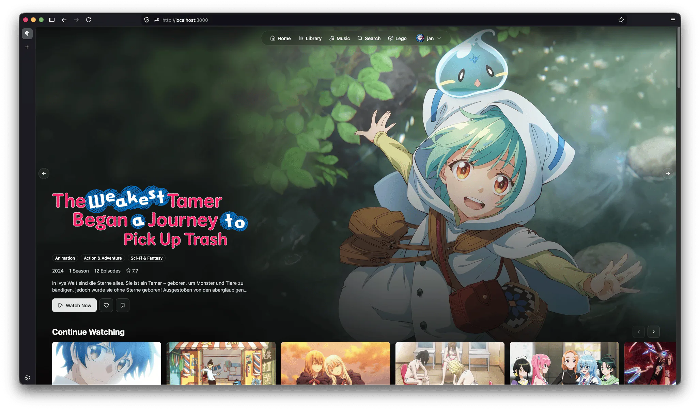
Task: Open the five colorful-haired girls thumbnail
Action: (564, 363)
